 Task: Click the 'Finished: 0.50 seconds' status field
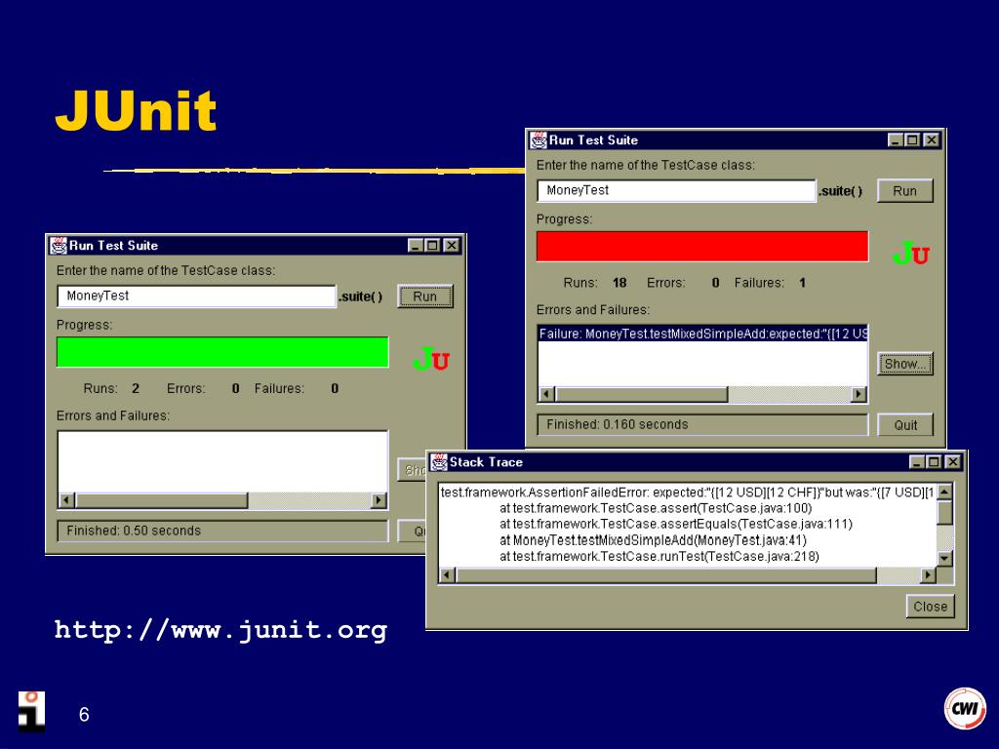pos(222,531)
